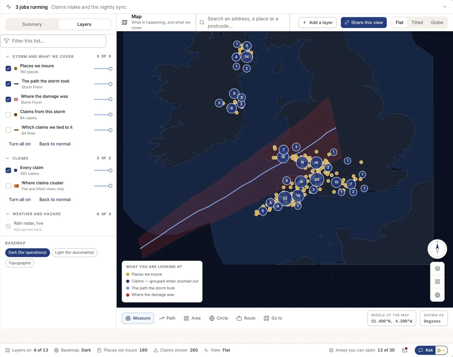Collapse the Claims group
The image size is (453, 357).
coord(7,158)
